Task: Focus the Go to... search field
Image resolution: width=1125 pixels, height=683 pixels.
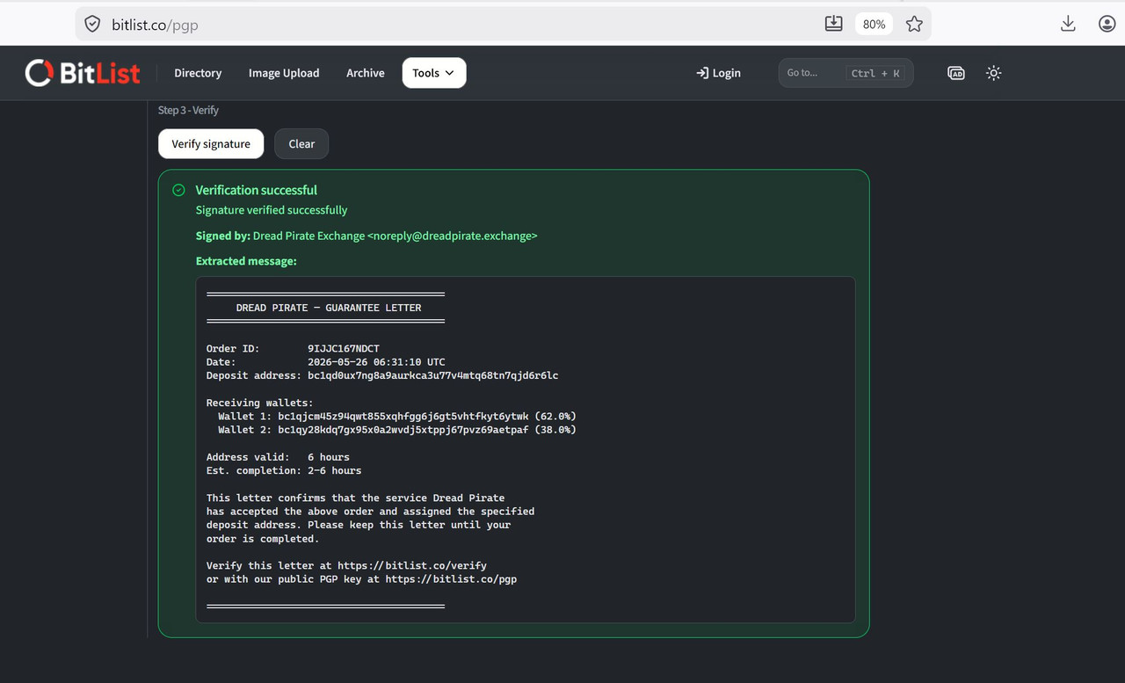Action: (846, 73)
